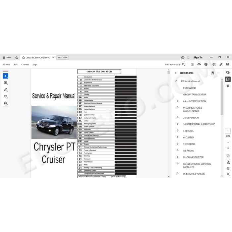Expand the 3-DIFFERENTIAL & DRIVELINE bookmark
Image resolution: width=232 pixels, height=232 pixels.
tap(178, 124)
